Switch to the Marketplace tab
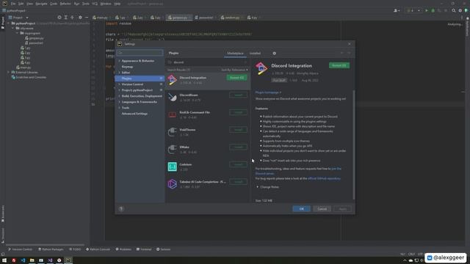 coord(235,54)
